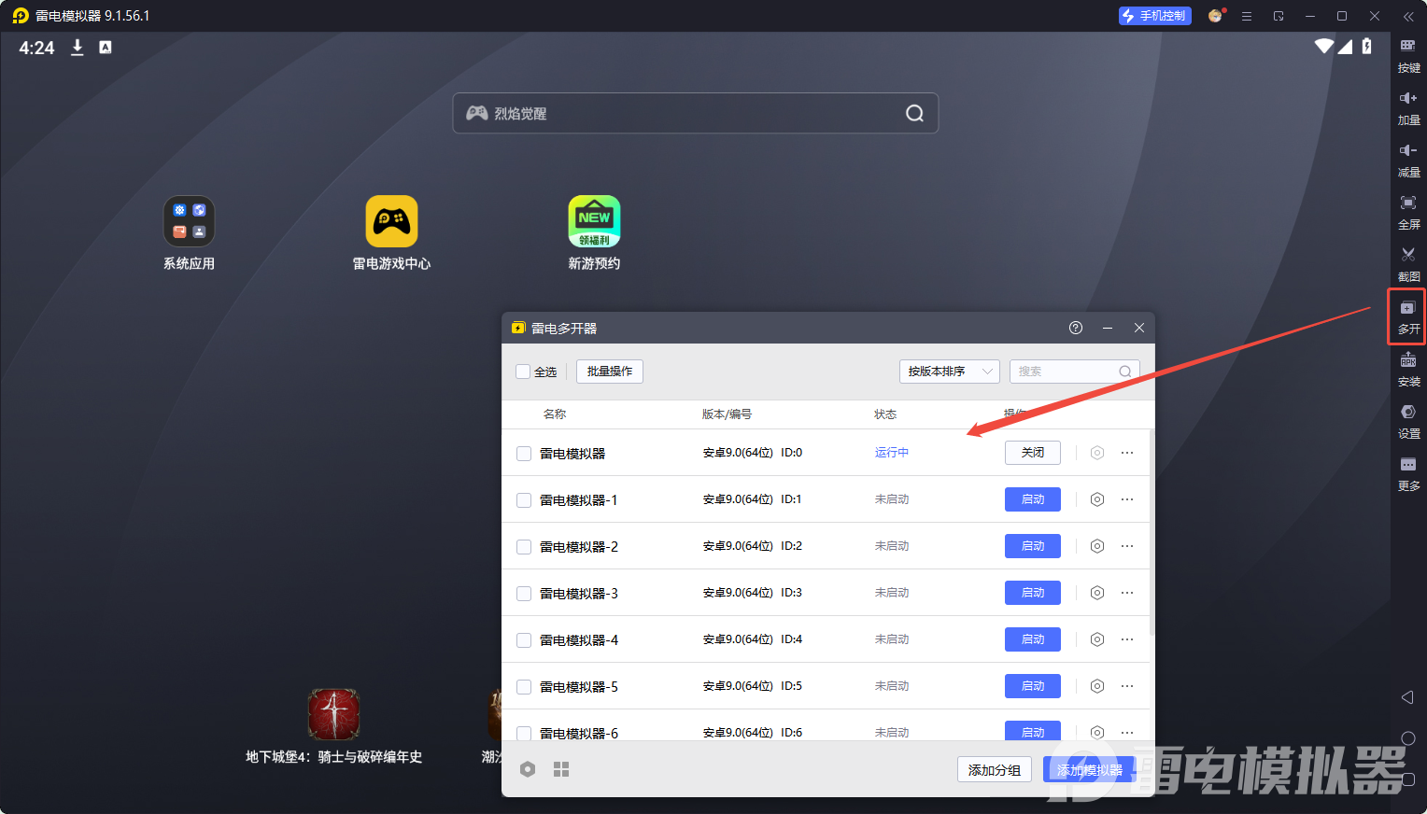Check the box for 雷电模拟器-2
This screenshot has height=814, width=1427.
tap(524, 547)
